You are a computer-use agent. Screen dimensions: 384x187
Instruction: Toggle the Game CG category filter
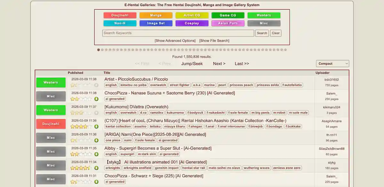tap(228, 15)
